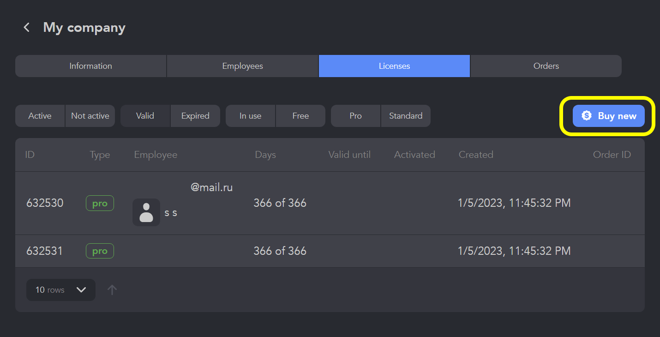Toggle the Not active filter
660x337 pixels.
click(90, 116)
